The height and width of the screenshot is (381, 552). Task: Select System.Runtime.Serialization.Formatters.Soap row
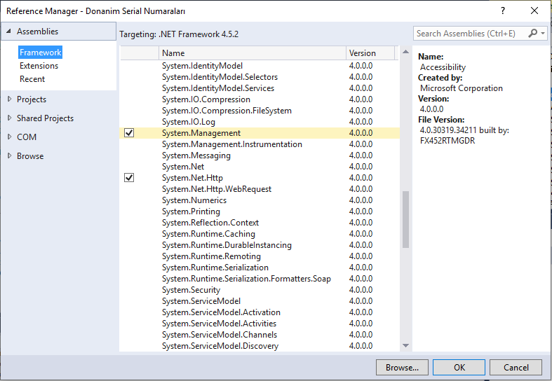click(260, 279)
